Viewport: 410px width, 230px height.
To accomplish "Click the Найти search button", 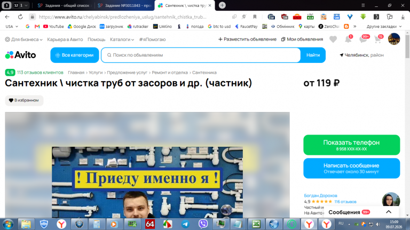I will 313,55.
